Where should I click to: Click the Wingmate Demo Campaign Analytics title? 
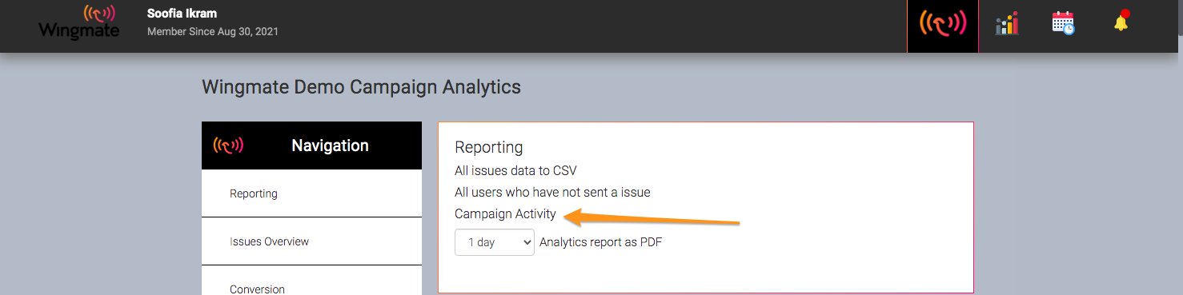(361, 87)
